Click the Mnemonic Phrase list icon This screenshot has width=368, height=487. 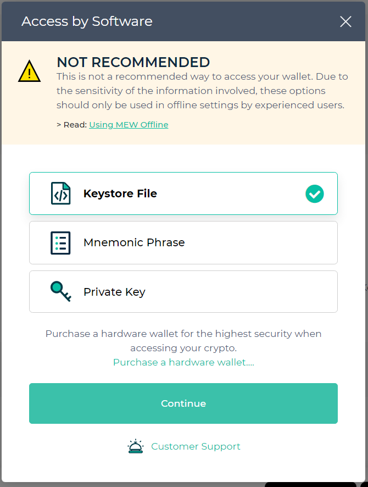(x=60, y=242)
